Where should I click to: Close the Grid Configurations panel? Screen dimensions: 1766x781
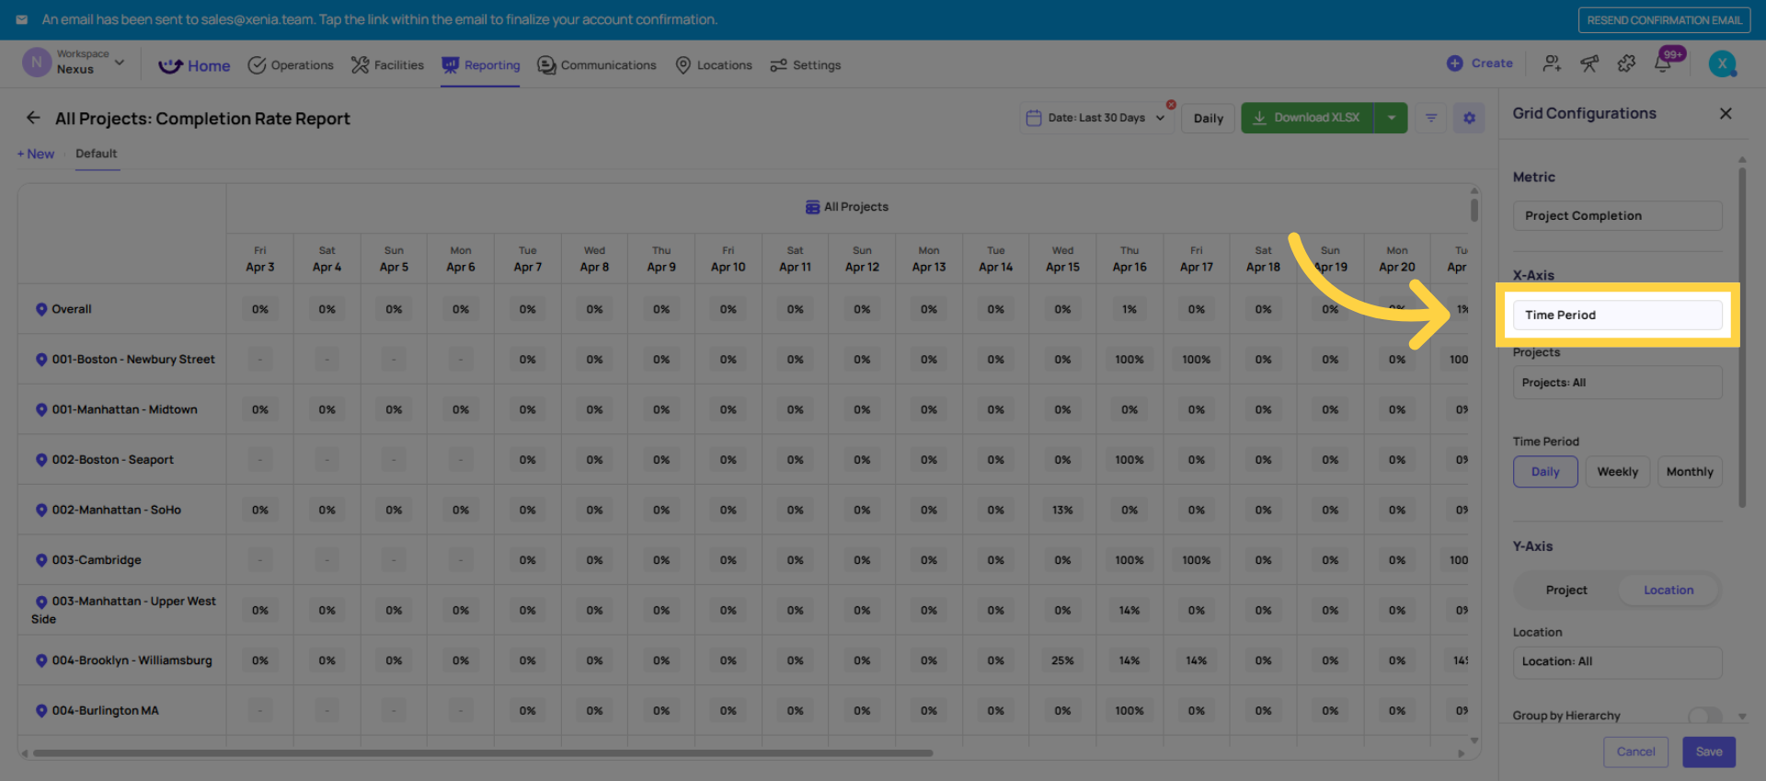pyautogui.click(x=1726, y=113)
